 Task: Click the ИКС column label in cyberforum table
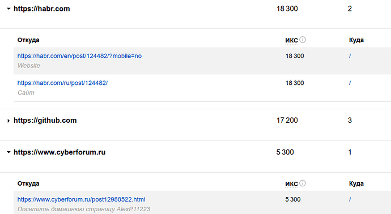point(291,183)
